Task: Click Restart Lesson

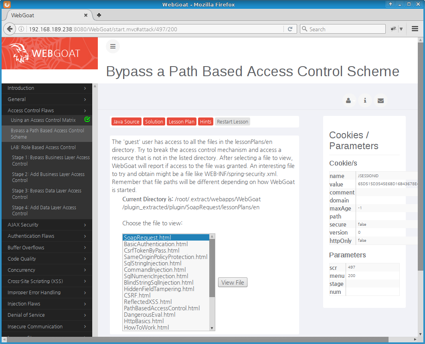Action: point(233,122)
